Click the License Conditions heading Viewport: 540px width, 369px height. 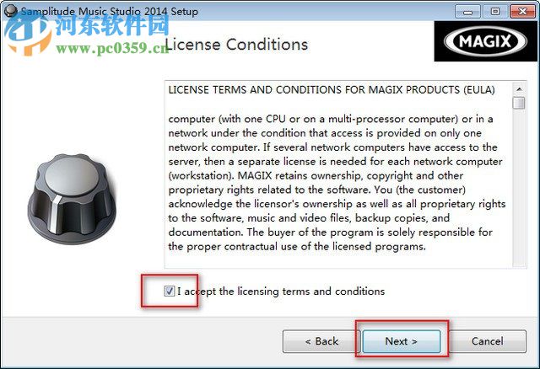coord(236,45)
